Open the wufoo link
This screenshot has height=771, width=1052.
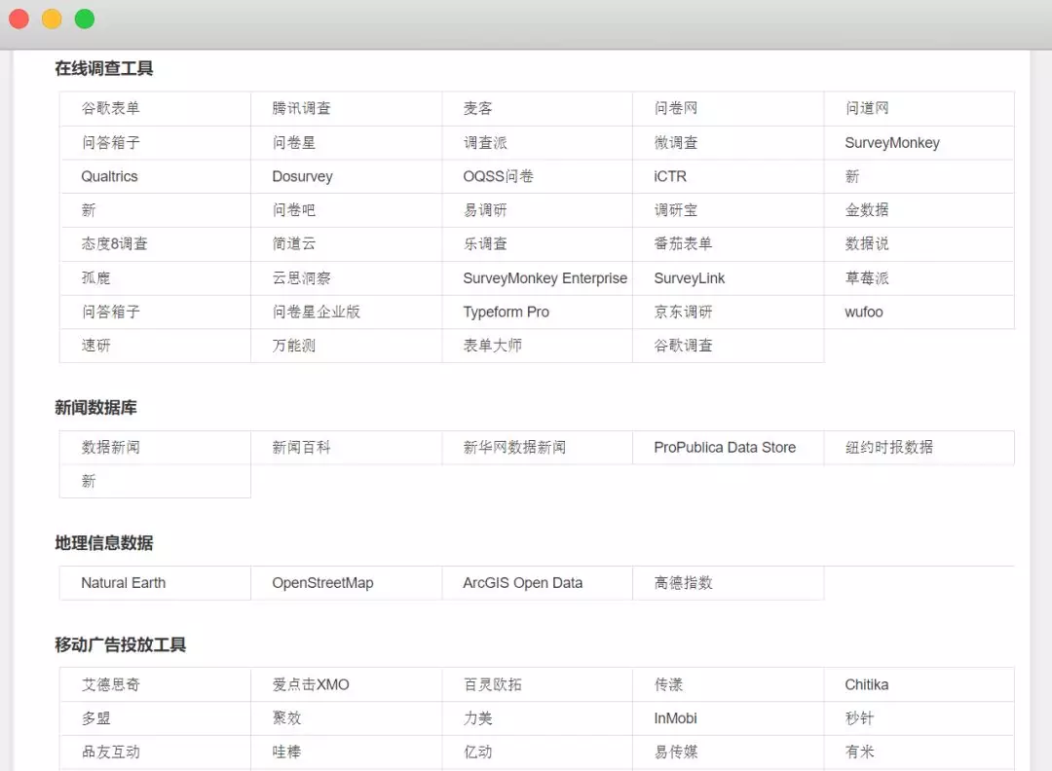(x=863, y=312)
